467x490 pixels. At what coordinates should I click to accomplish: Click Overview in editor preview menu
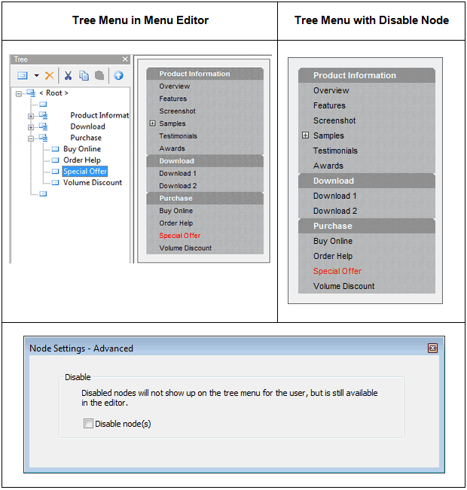175,87
